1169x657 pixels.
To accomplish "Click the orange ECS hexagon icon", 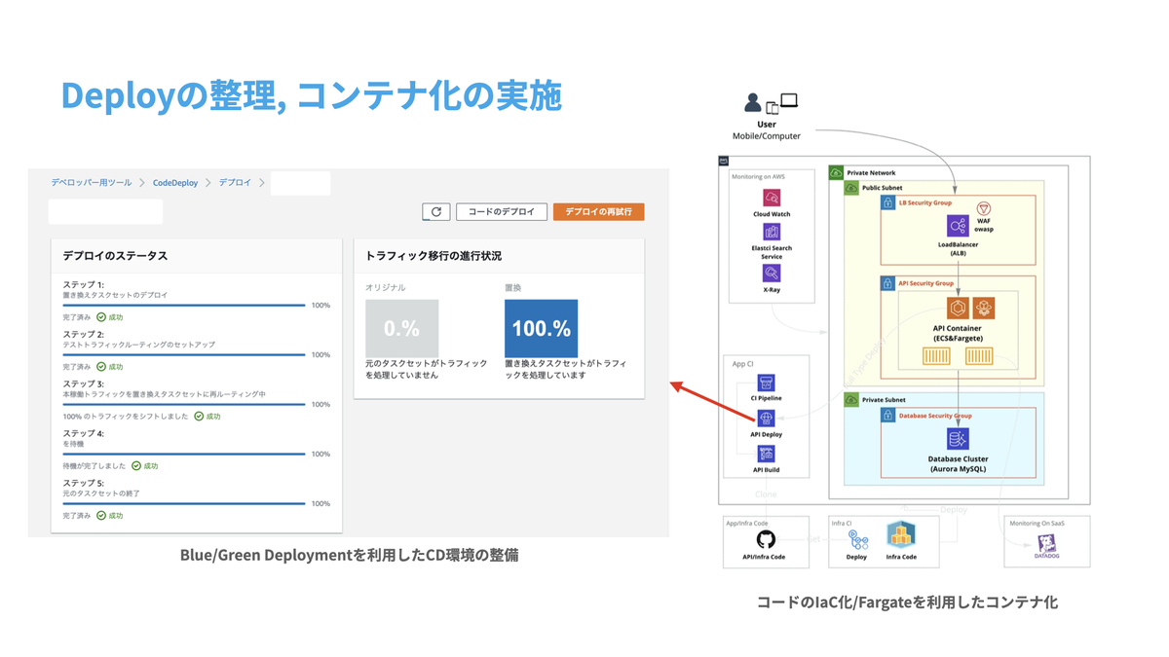I will pos(958,309).
